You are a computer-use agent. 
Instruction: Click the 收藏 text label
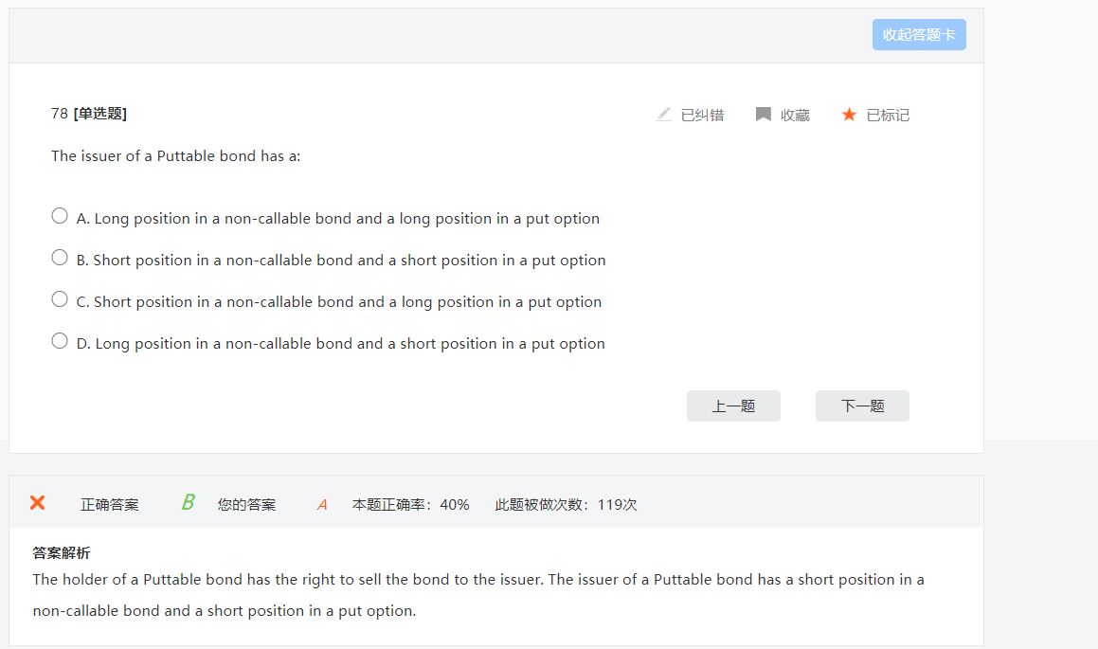coord(795,116)
